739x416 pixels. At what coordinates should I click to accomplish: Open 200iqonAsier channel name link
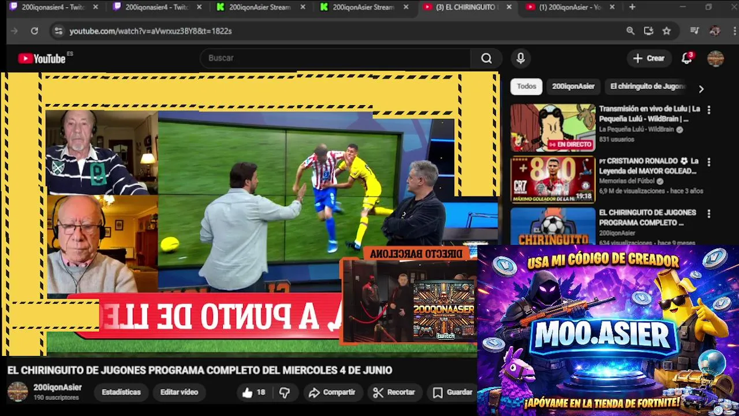coord(57,387)
